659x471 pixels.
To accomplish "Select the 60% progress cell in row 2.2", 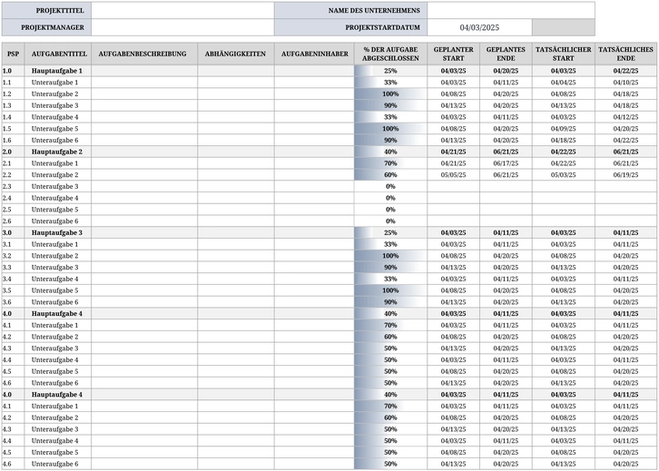I will [390, 175].
